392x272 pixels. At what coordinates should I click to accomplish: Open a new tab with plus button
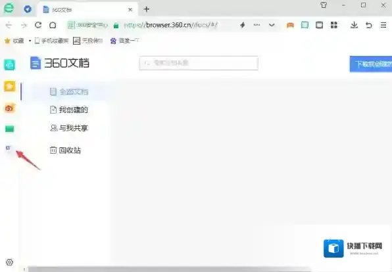tap(147, 9)
